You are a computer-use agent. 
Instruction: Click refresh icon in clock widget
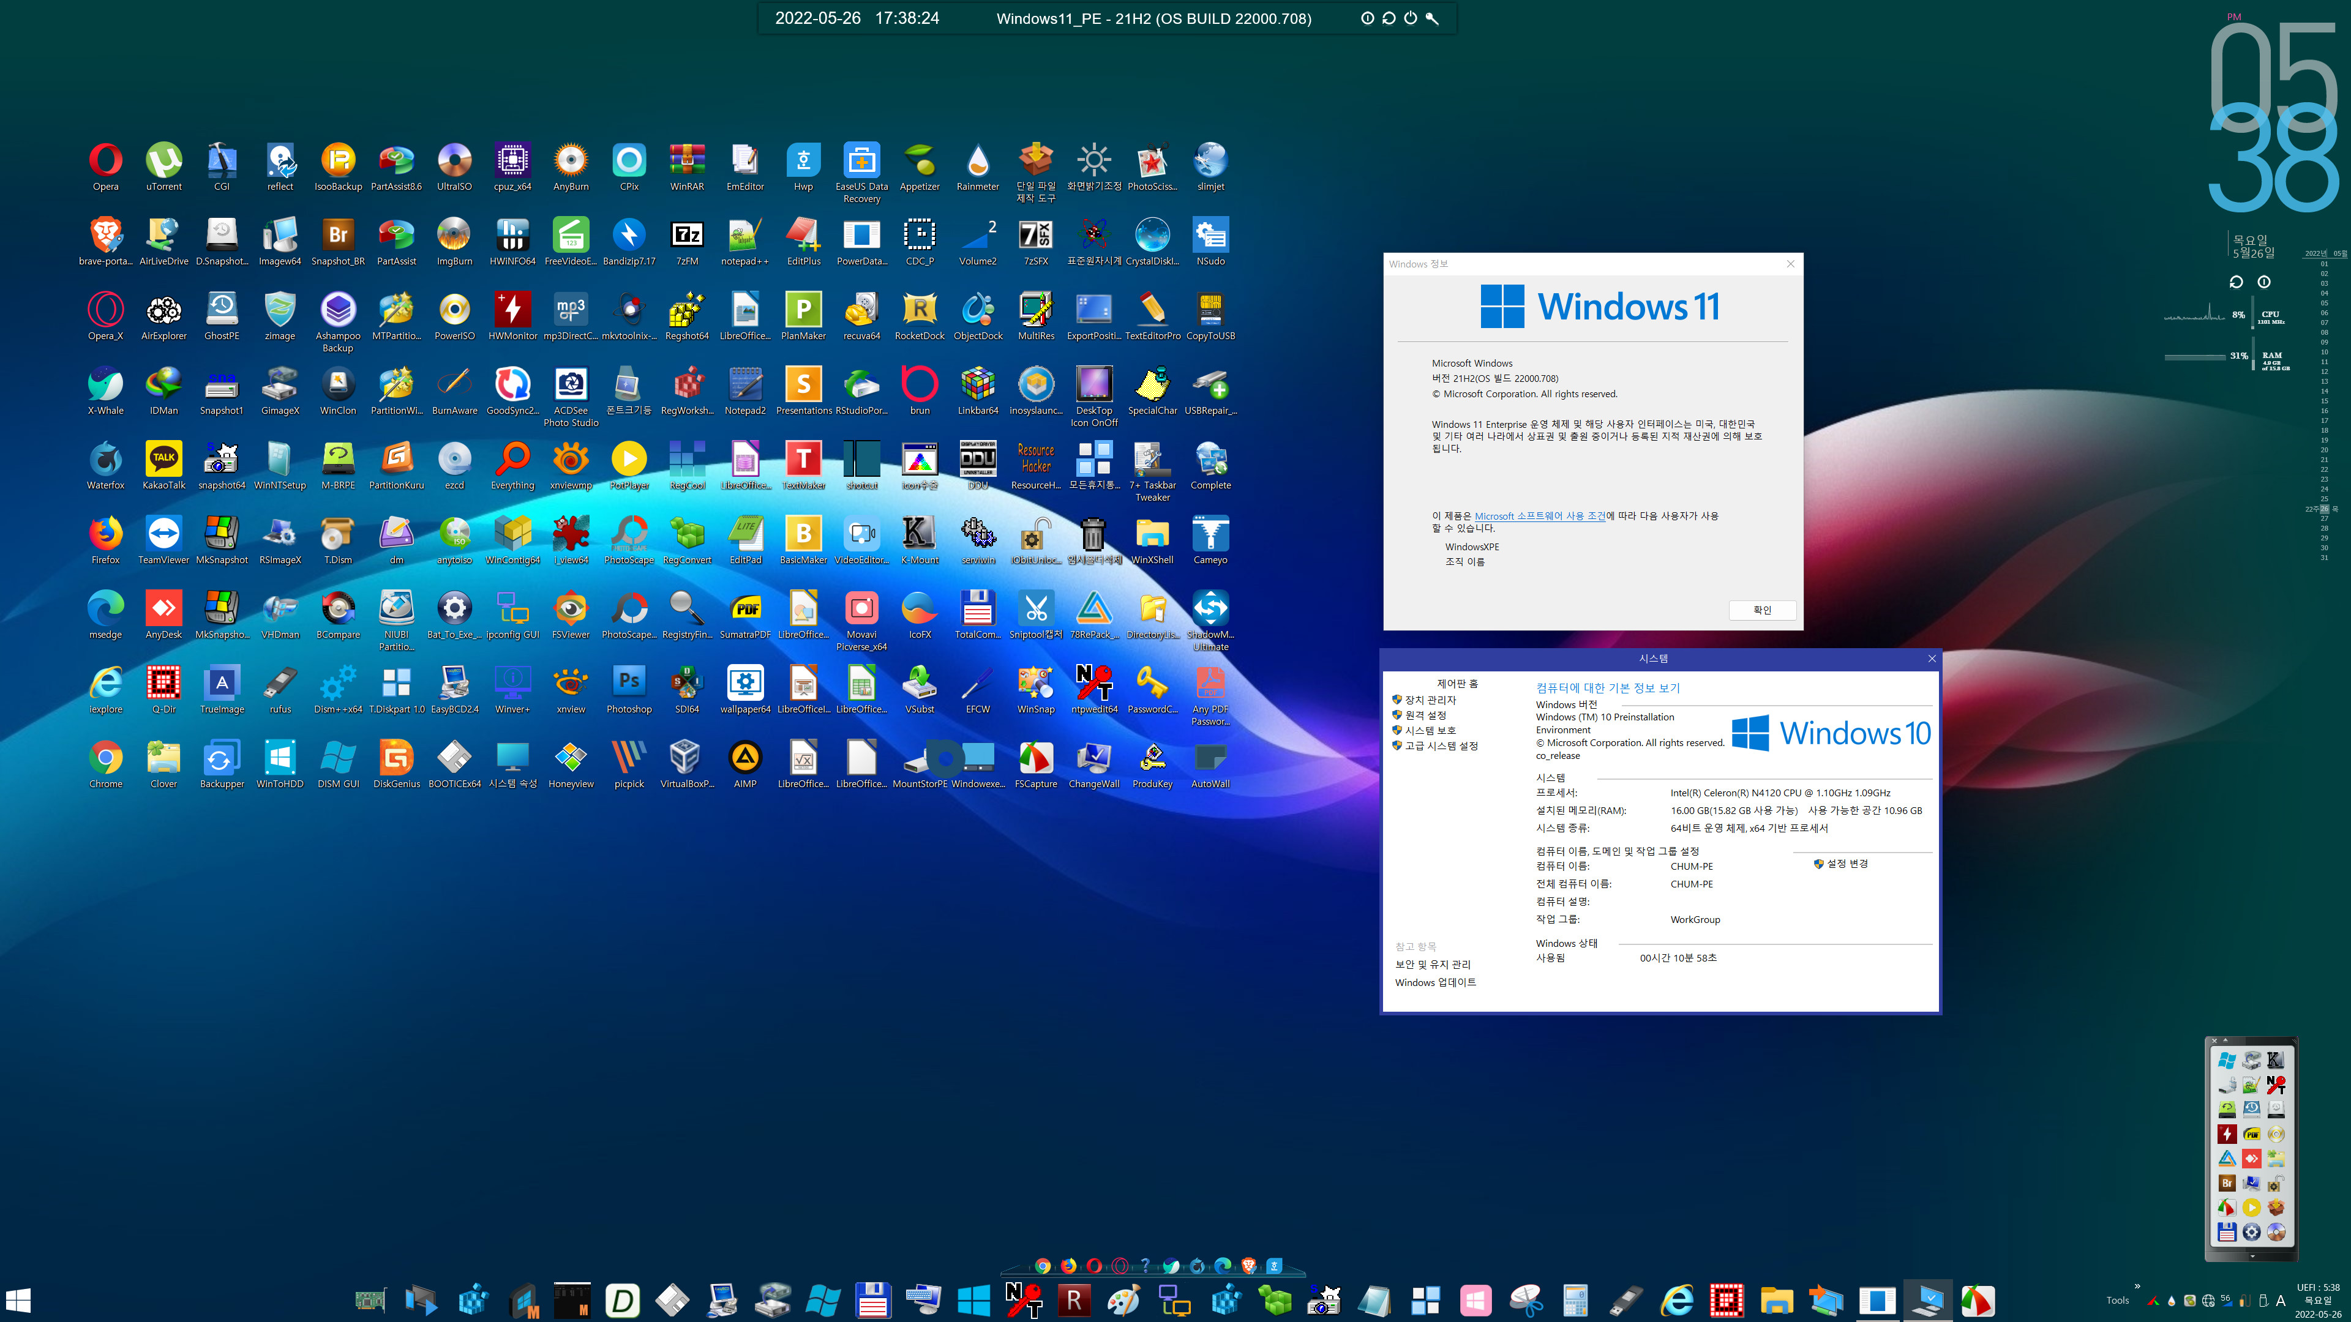click(x=2236, y=282)
